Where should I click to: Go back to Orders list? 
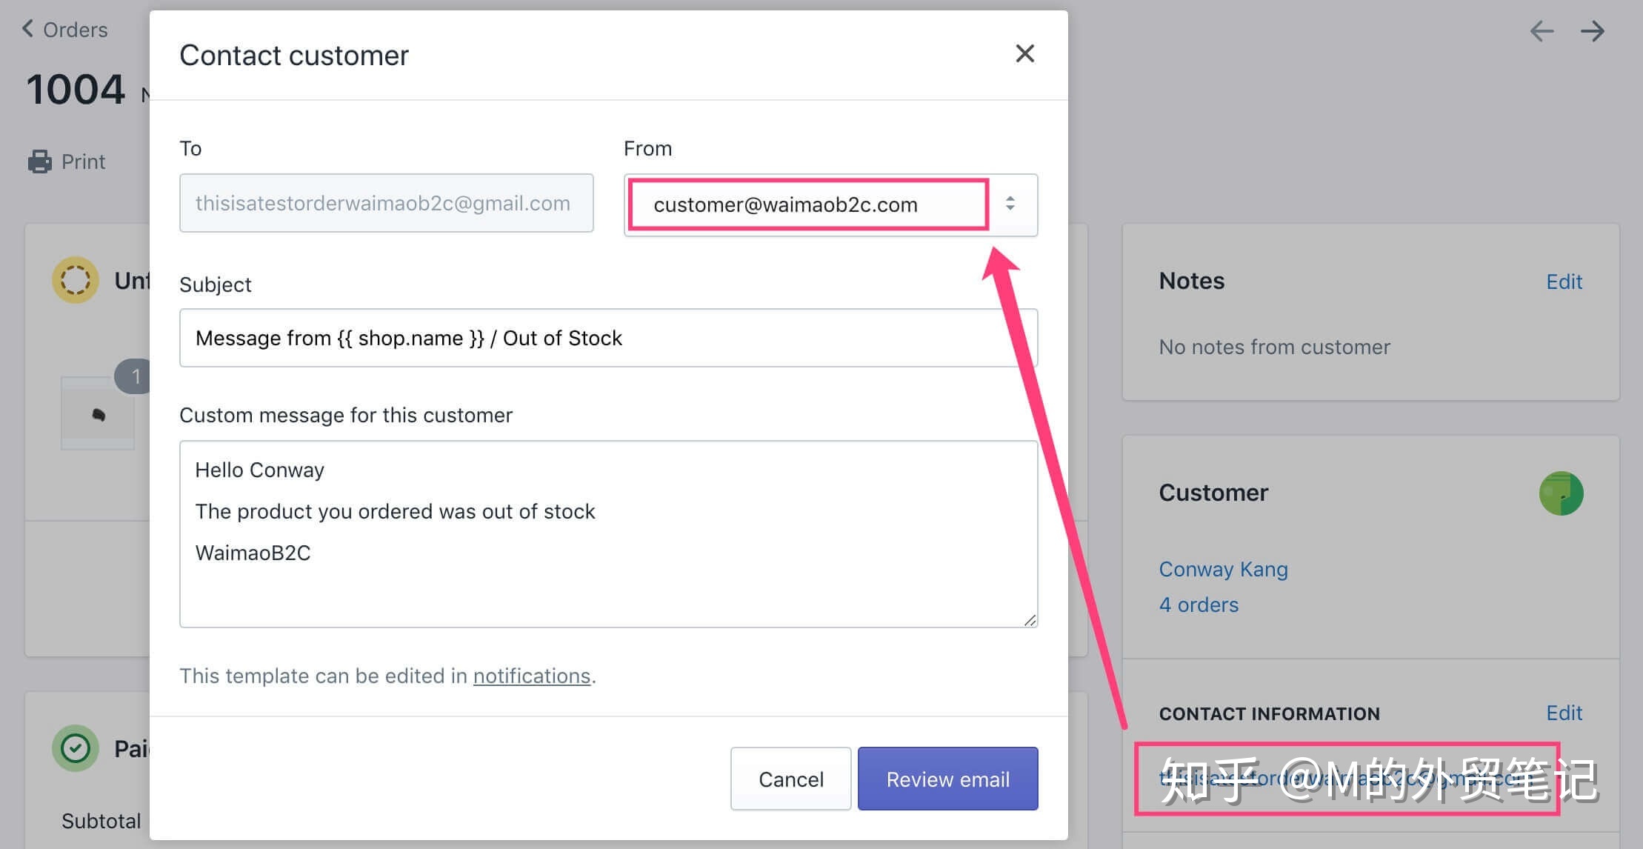pyautogui.click(x=65, y=30)
